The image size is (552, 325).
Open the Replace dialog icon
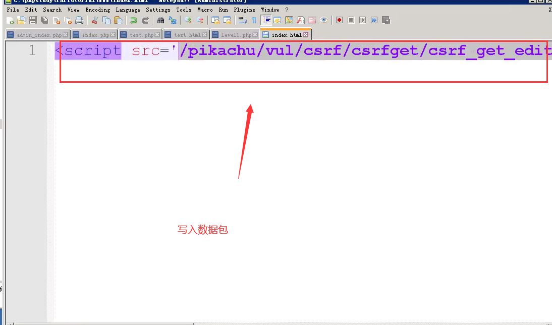coord(172,20)
